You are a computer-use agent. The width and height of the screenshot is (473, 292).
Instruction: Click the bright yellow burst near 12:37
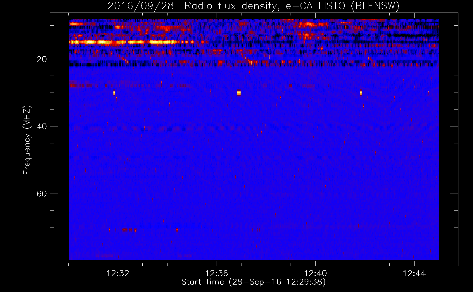(239, 93)
